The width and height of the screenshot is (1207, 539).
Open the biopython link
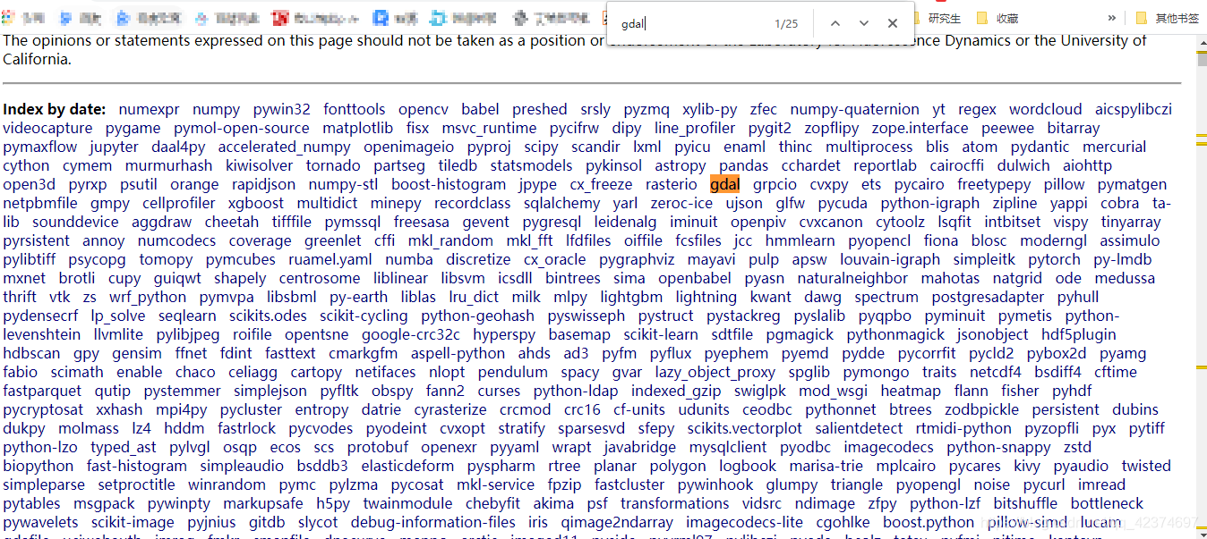coord(39,466)
